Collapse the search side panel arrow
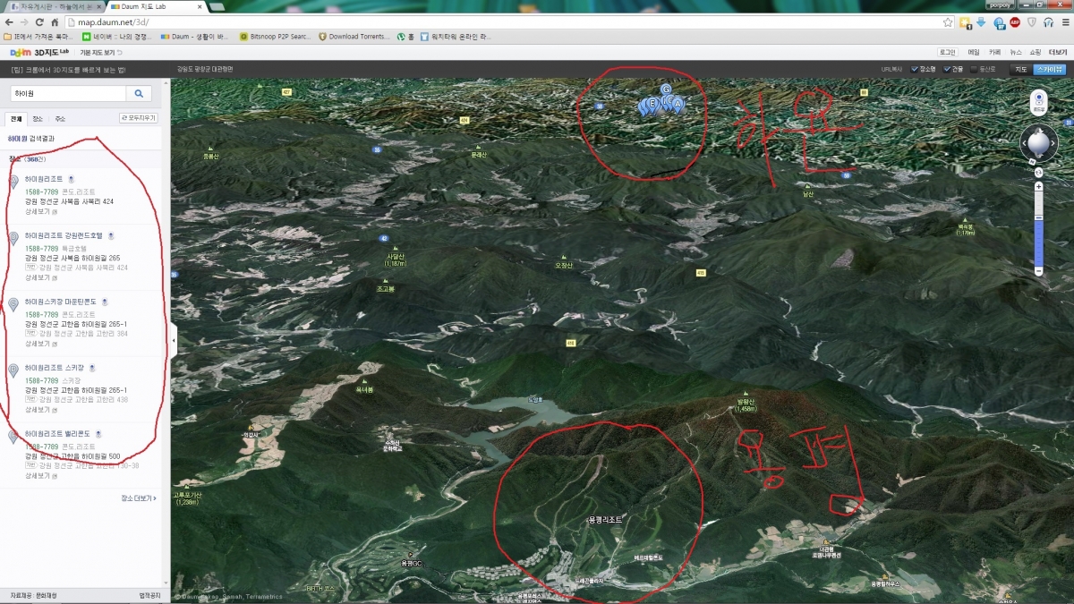1074x604 pixels. (x=174, y=341)
